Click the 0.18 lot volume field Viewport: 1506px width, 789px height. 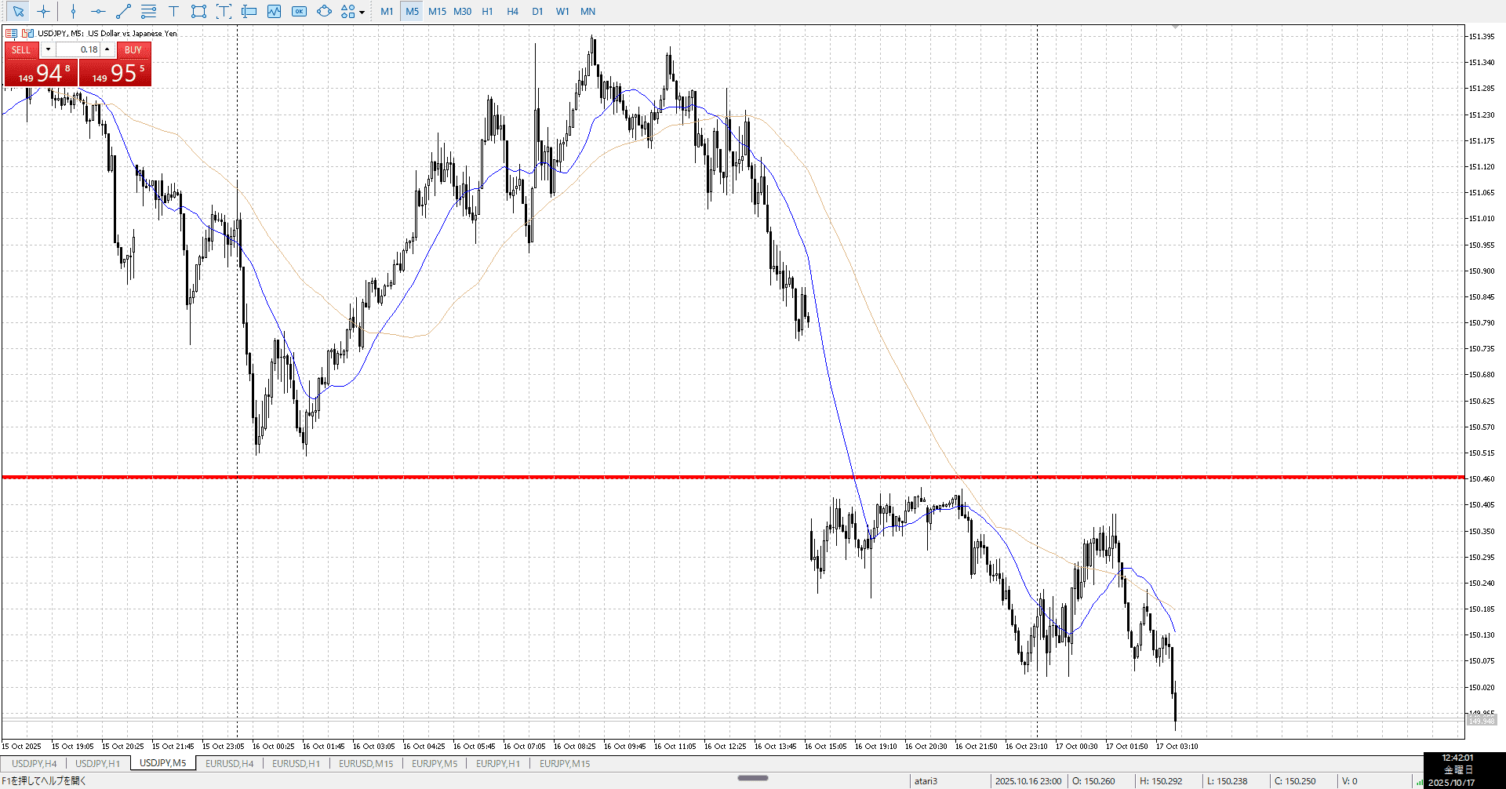tap(78, 49)
